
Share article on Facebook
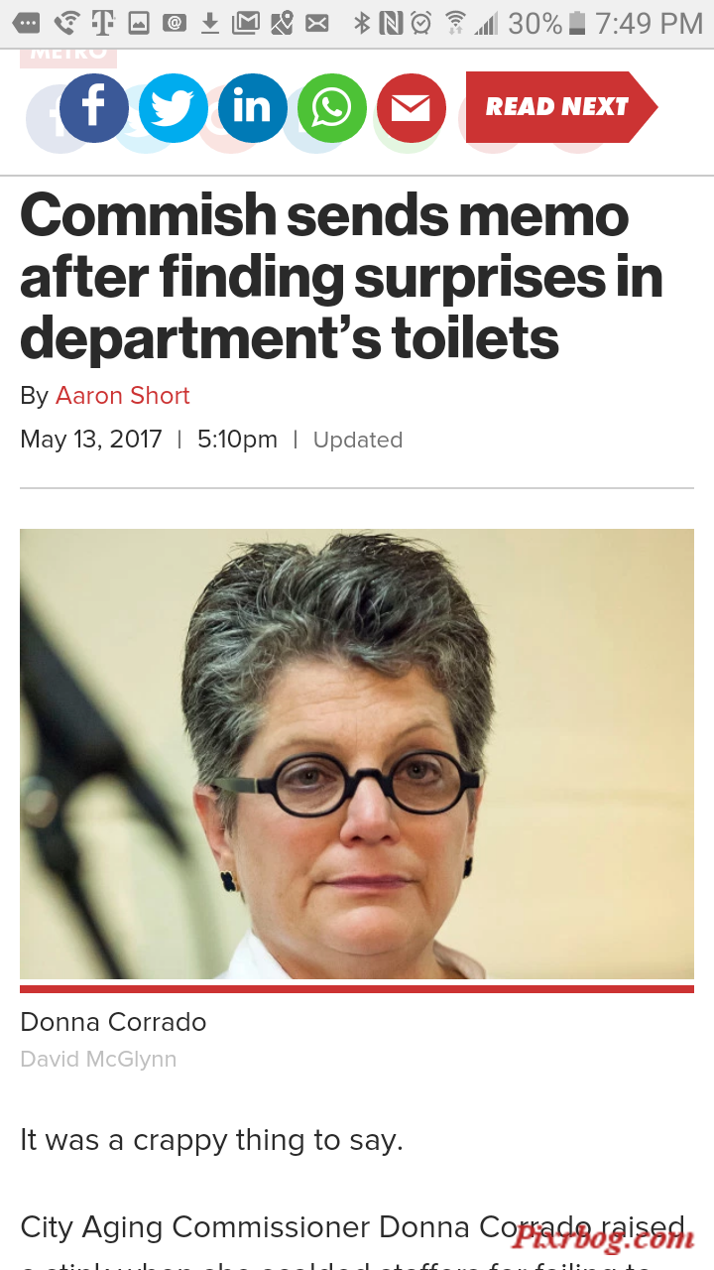tap(94, 108)
